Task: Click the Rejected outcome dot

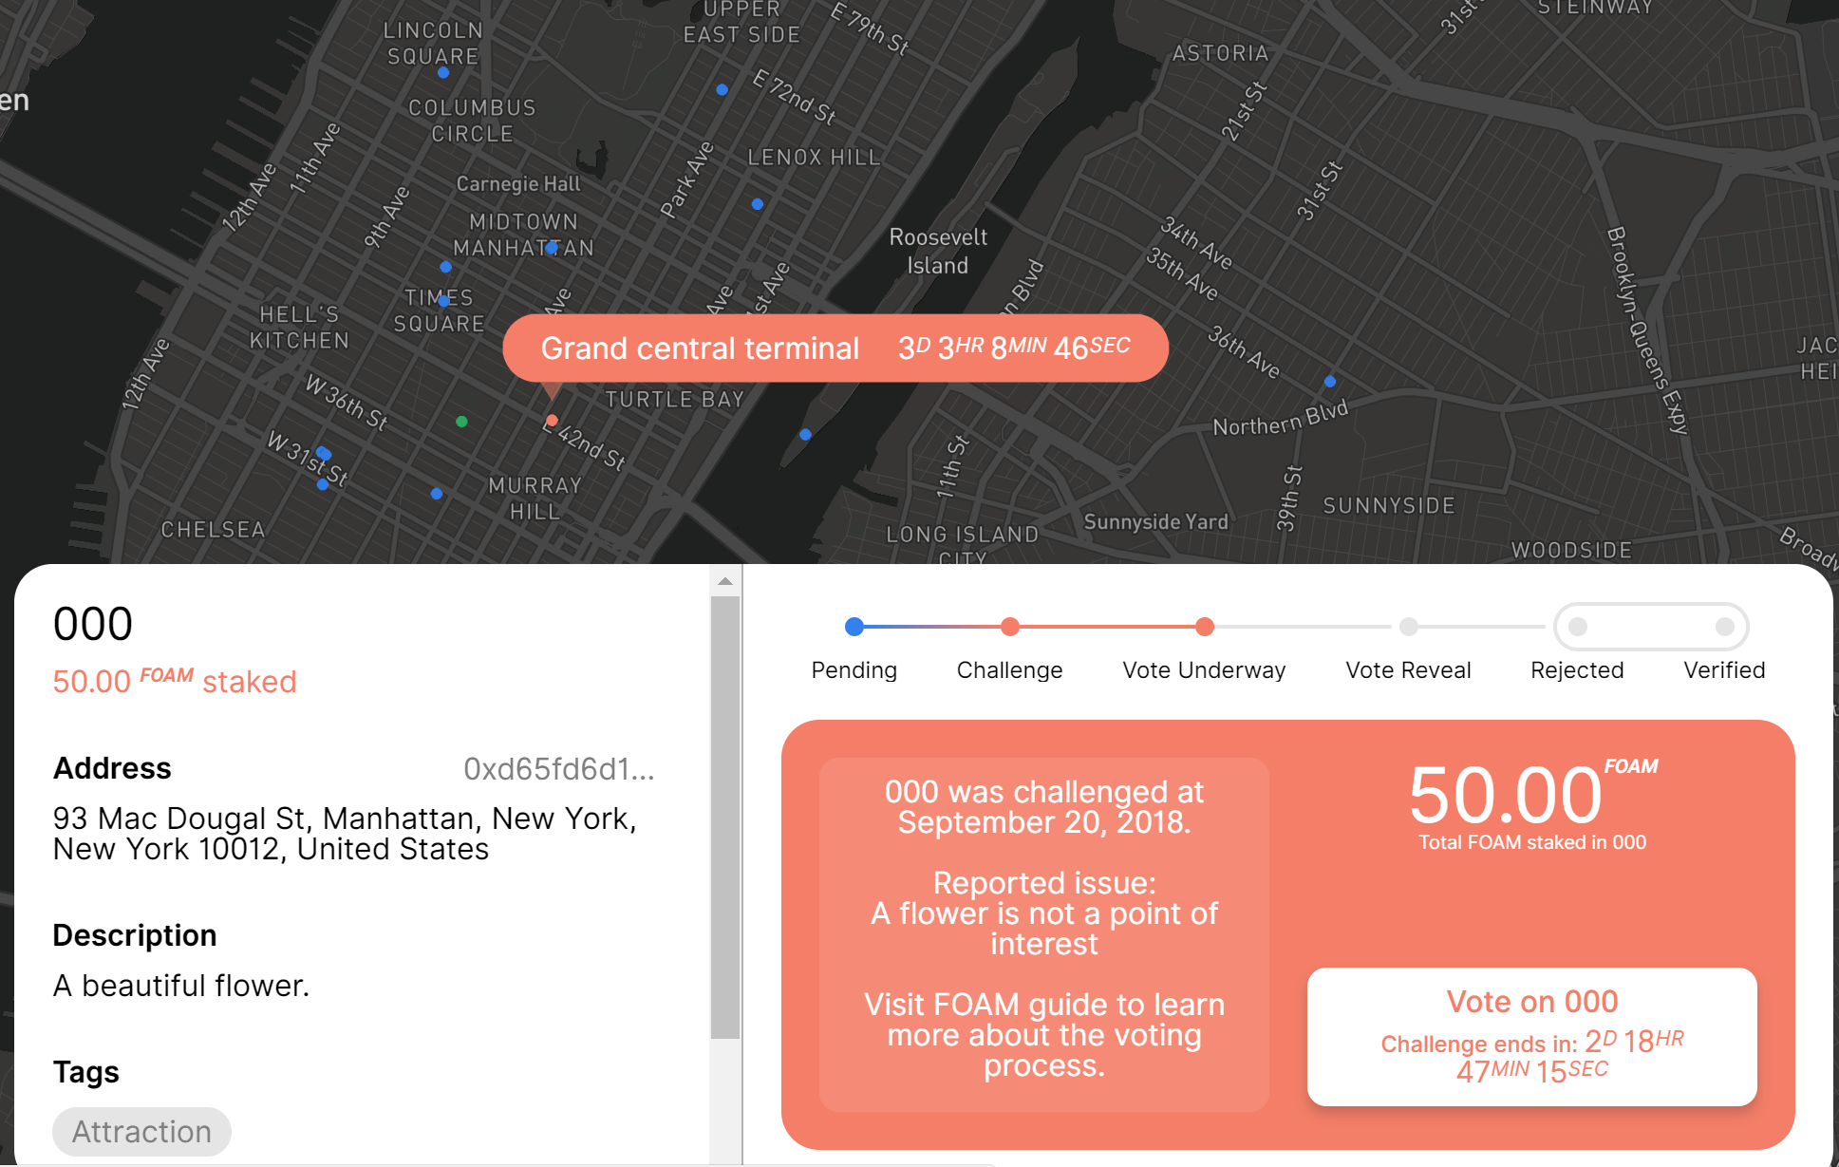Action: [x=1578, y=627]
